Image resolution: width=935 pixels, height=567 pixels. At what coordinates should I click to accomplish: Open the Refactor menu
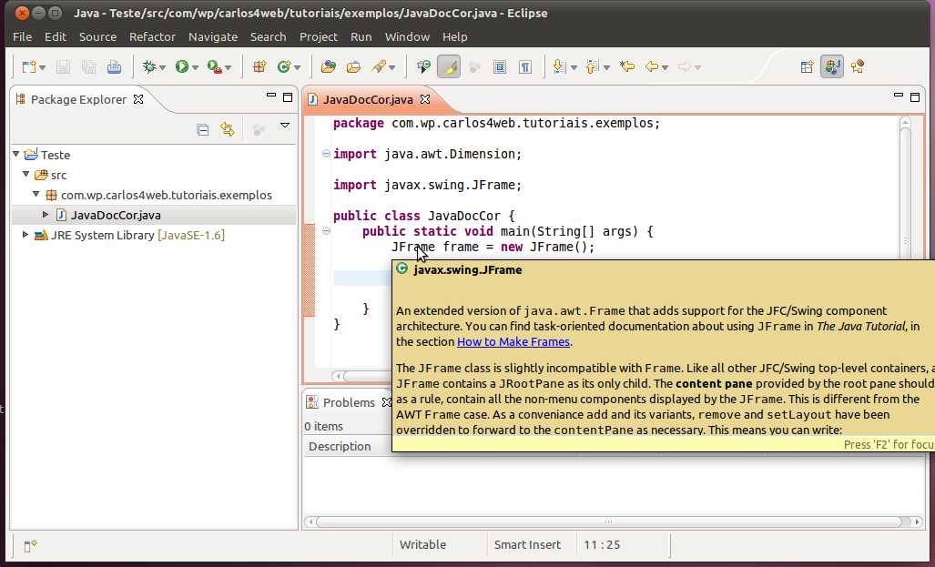pyautogui.click(x=152, y=37)
